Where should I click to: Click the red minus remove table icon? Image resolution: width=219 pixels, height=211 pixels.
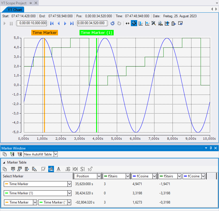pos(20,154)
